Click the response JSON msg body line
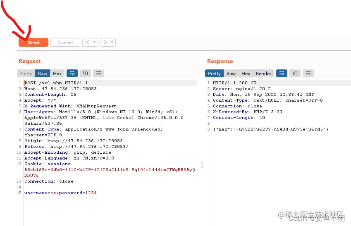 [x=271, y=129]
